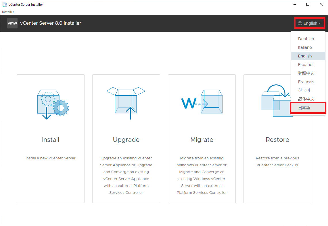Select 한국어 language option
328x226 pixels.
pyautogui.click(x=308, y=90)
